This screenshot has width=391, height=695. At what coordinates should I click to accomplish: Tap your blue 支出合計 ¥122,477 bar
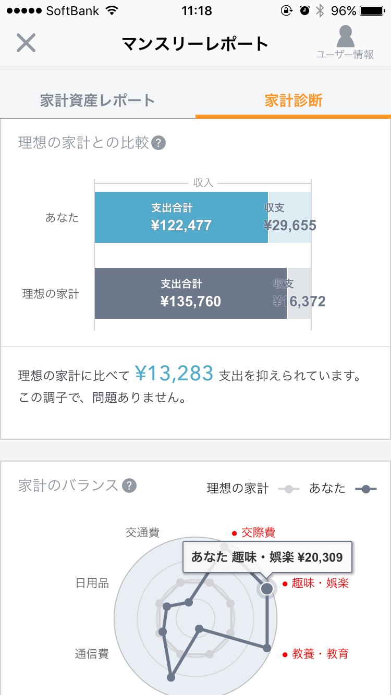pos(181,217)
